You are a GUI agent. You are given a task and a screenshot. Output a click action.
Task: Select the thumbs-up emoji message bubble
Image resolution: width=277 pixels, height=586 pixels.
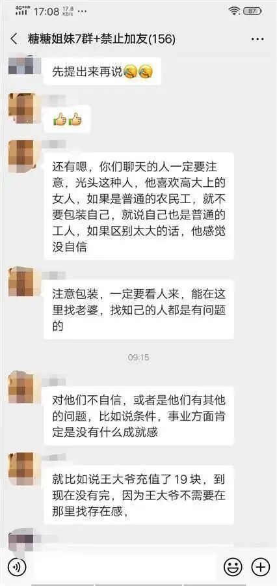tap(67, 119)
